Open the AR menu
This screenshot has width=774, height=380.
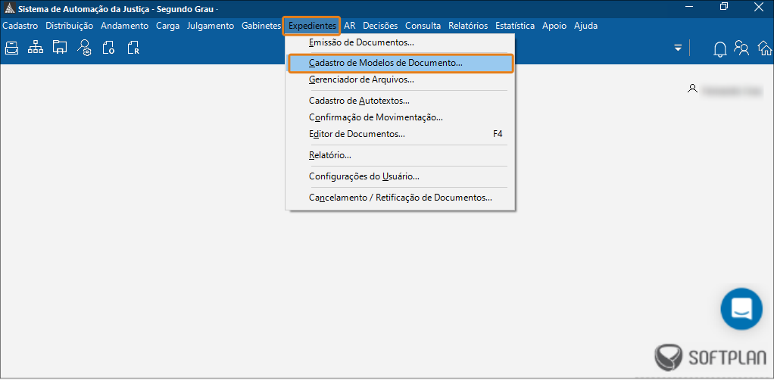(x=350, y=26)
